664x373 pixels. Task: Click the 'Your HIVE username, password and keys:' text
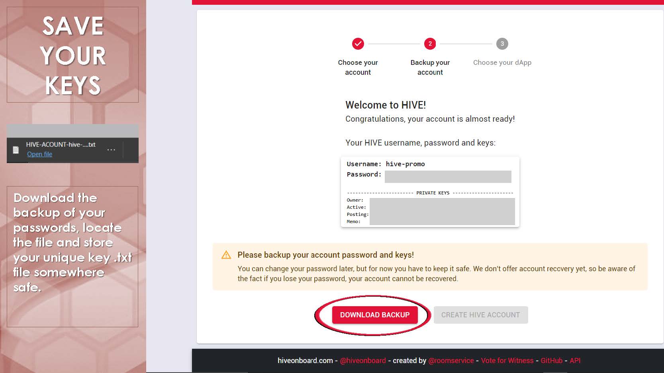[x=421, y=143]
